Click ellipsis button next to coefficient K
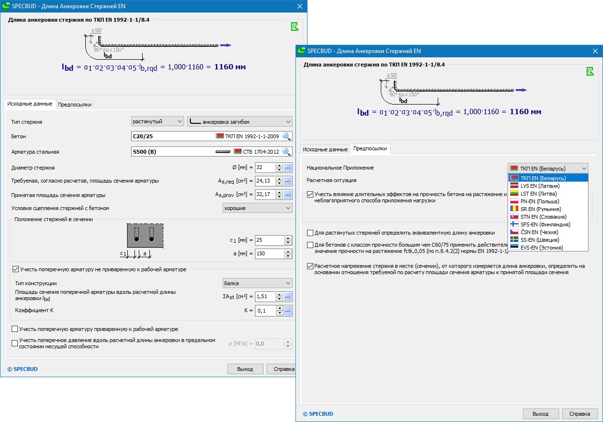The height and width of the screenshot is (422, 603). 288,311
